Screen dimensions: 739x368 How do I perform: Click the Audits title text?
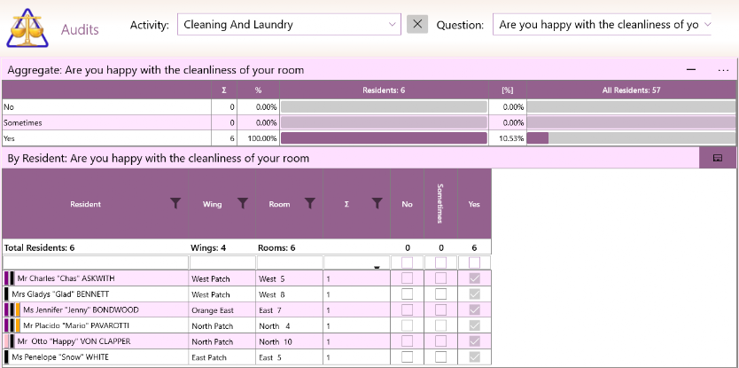(80, 29)
